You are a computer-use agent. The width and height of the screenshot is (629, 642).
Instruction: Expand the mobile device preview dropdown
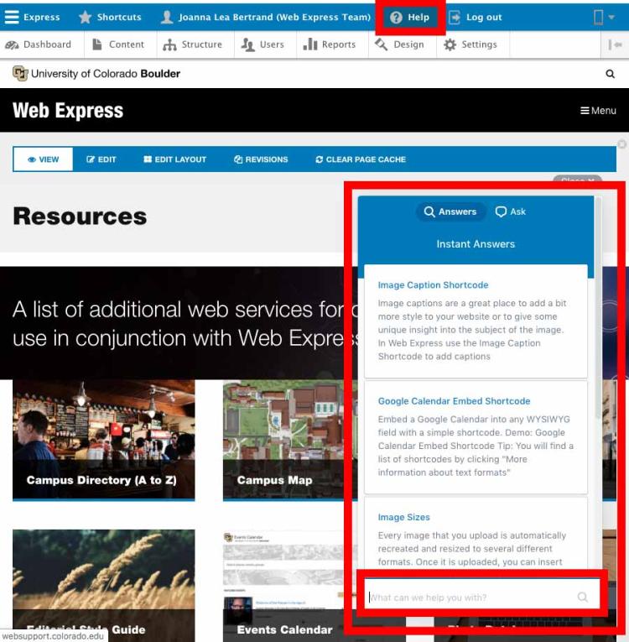pos(604,17)
